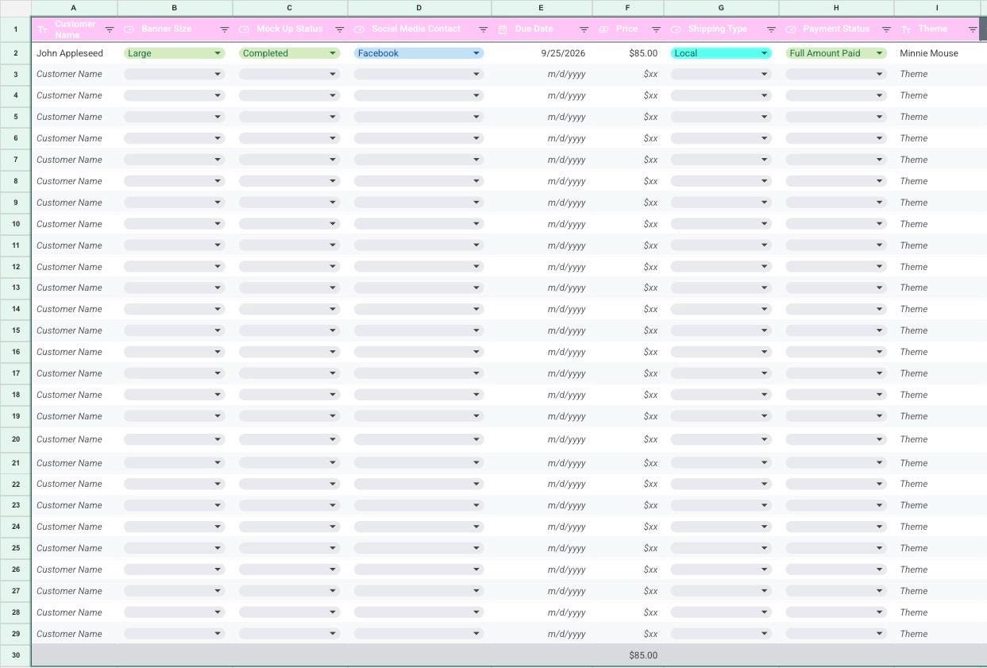Viewport: 987px width, 668px height.
Task: Click the $xx price placeholder in row 27
Action: pos(650,591)
